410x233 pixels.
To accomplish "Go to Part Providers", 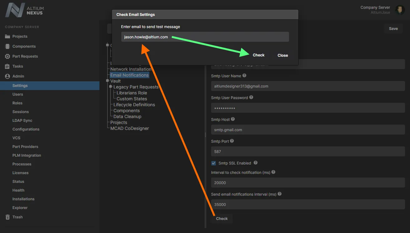I will [25, 147].
